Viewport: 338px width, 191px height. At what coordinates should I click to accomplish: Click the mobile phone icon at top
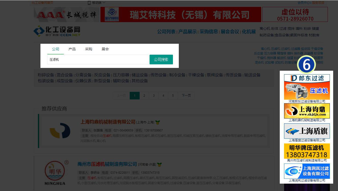pyautogui.click(x=89, y=3)
